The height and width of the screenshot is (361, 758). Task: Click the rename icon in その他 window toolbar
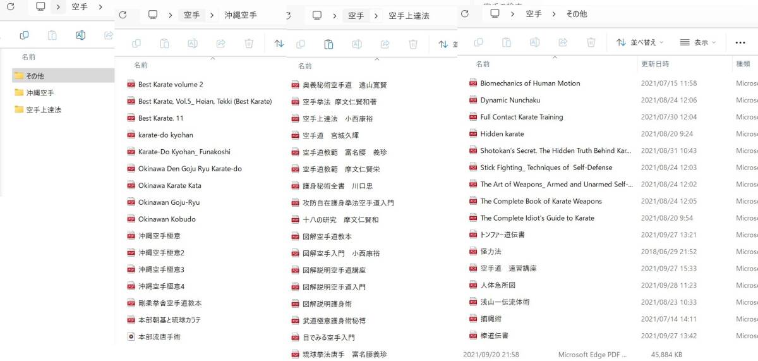pos(534,42)
